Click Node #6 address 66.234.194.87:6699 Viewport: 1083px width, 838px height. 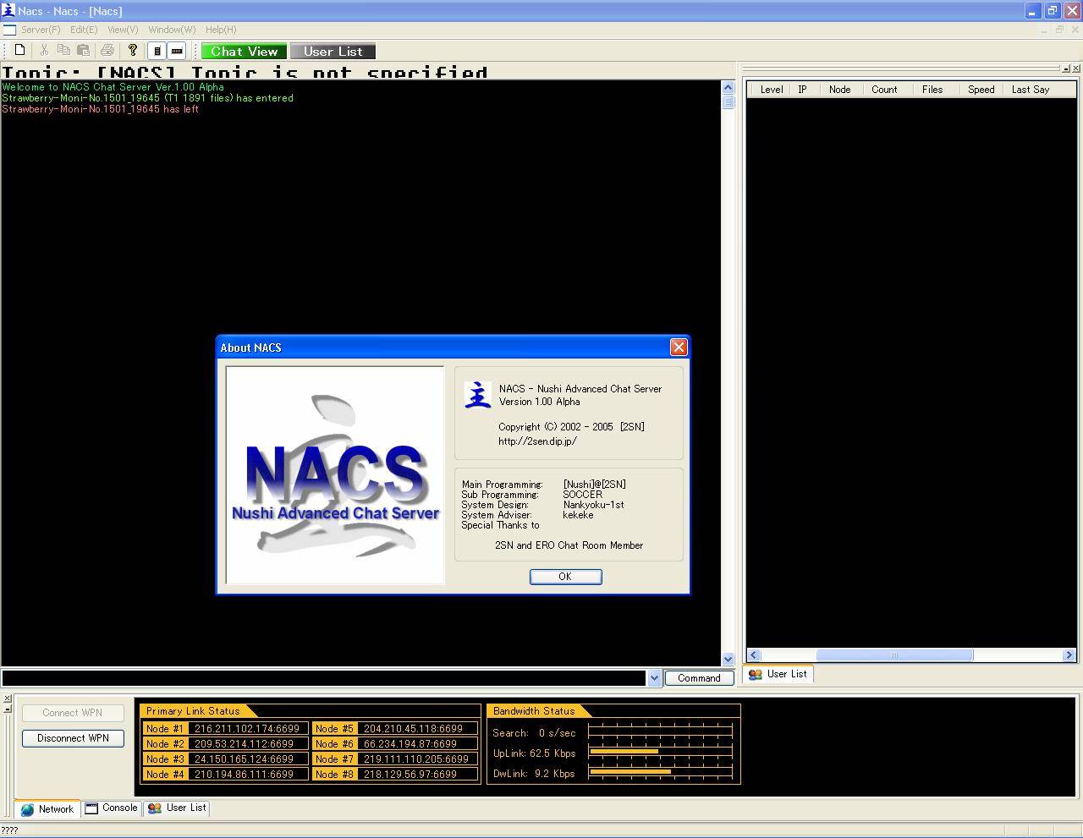point(417,744)
